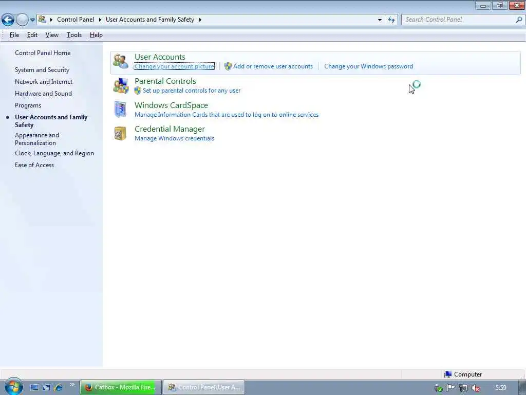Click the address bar Control Panel icon

pyautogui.click(x=42, y=20)
